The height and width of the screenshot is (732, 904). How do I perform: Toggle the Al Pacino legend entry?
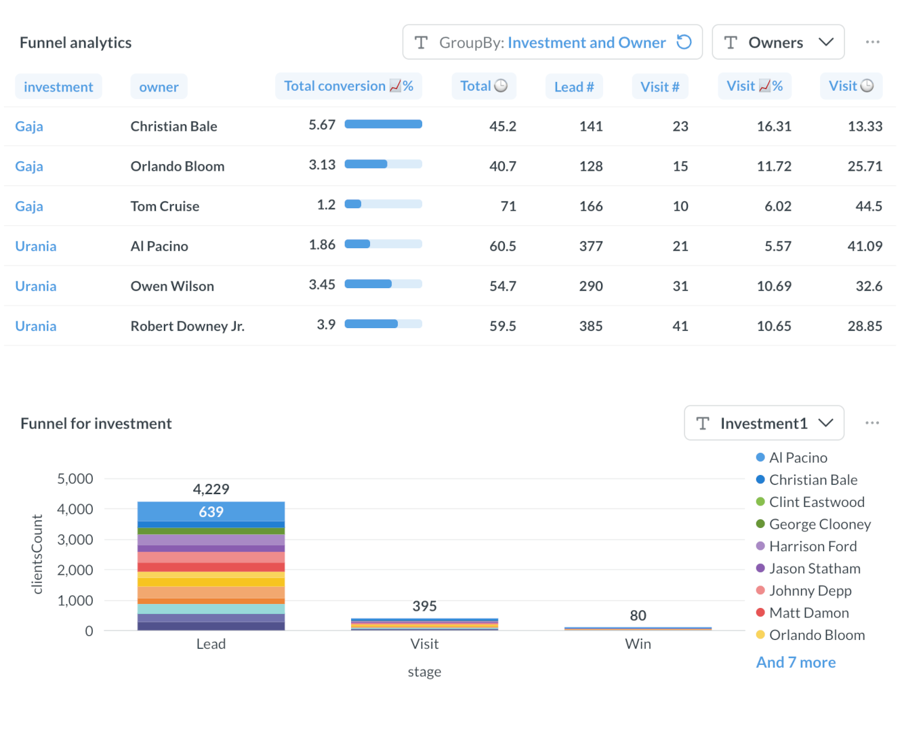click(x=798, y=457)
